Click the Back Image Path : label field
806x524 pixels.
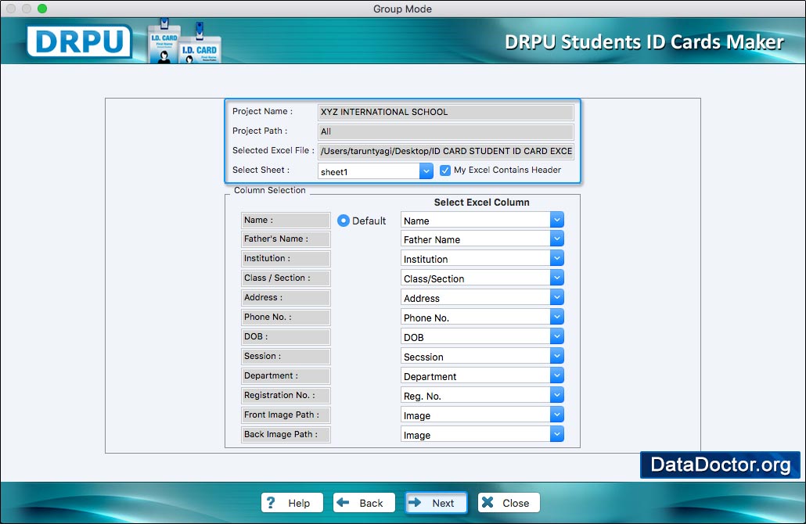point(286,434)
